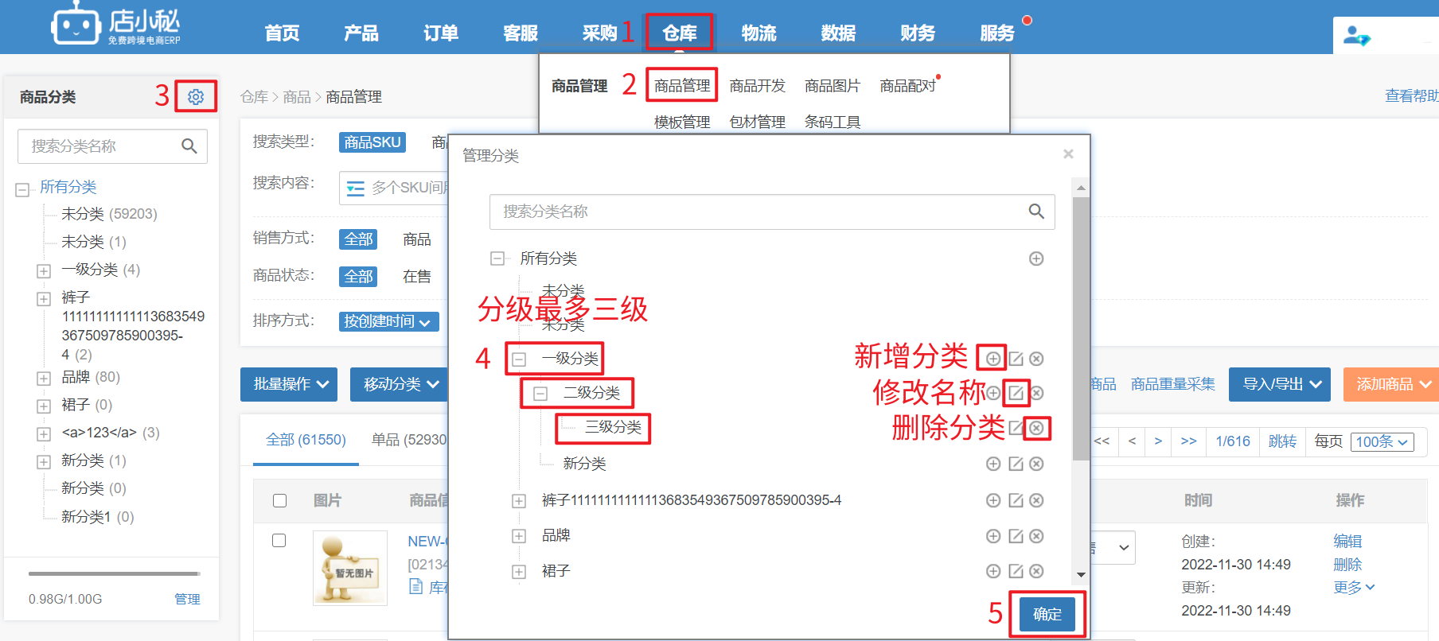Click 编辑 link in product row
This screenshot has width=1439, height=641.
(1347, 542)
